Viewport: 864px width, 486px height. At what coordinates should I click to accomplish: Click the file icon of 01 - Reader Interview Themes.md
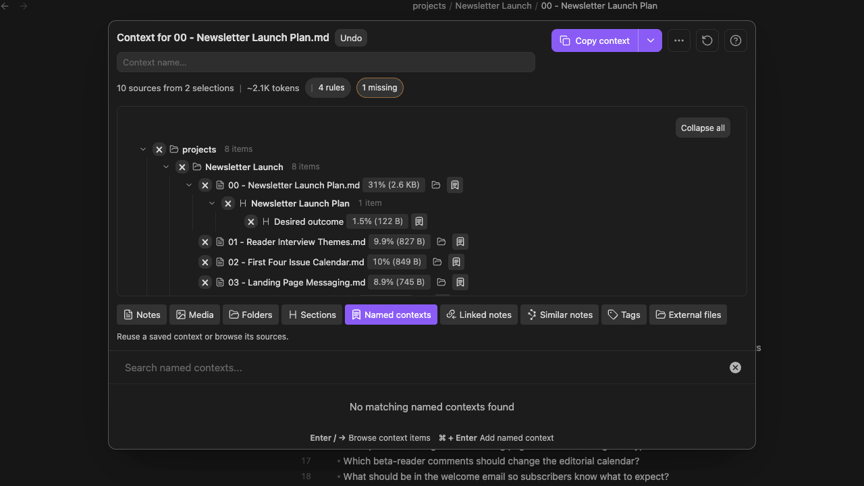(220, 242)
